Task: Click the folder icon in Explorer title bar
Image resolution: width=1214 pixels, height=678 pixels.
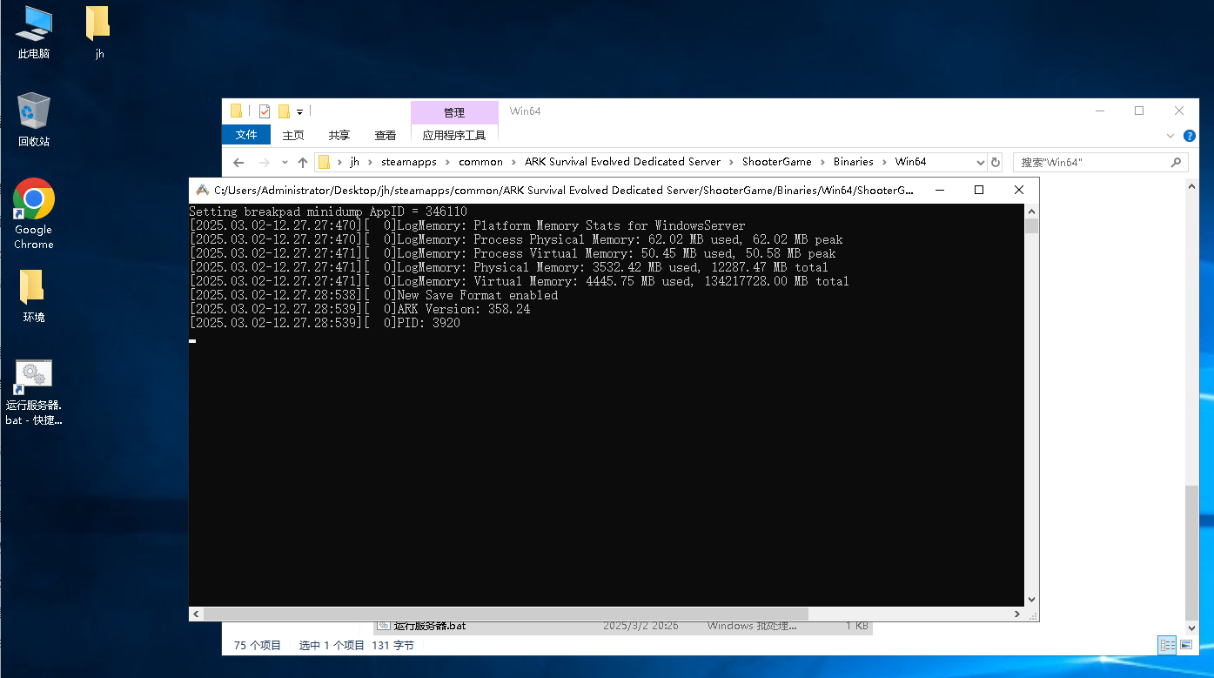Action: click(x=237, y=111)
